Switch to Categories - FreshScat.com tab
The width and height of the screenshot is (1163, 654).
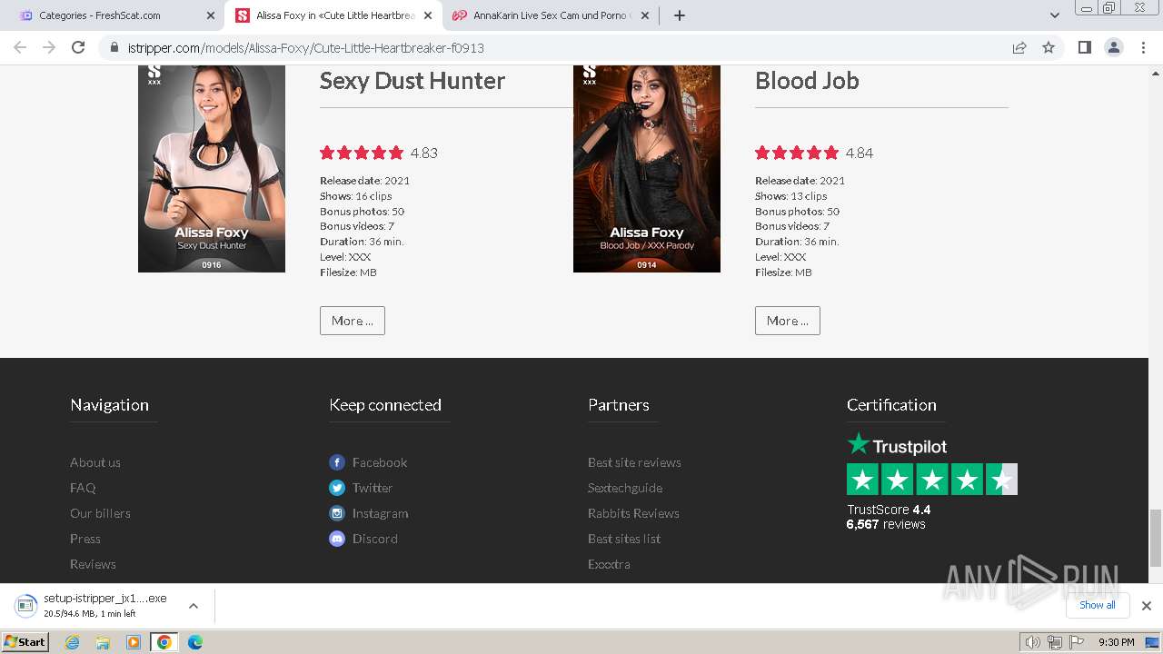[114, 15]
